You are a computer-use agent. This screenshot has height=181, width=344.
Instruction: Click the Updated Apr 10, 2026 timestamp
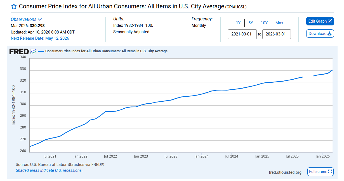(x=43, y=32)
